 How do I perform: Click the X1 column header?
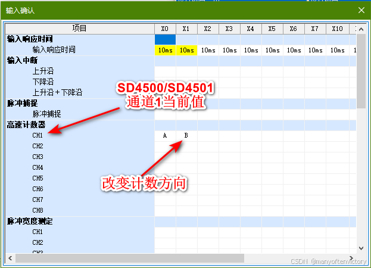point(186,29)
